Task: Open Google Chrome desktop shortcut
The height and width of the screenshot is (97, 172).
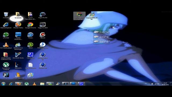Action: (x=30, y=25)
